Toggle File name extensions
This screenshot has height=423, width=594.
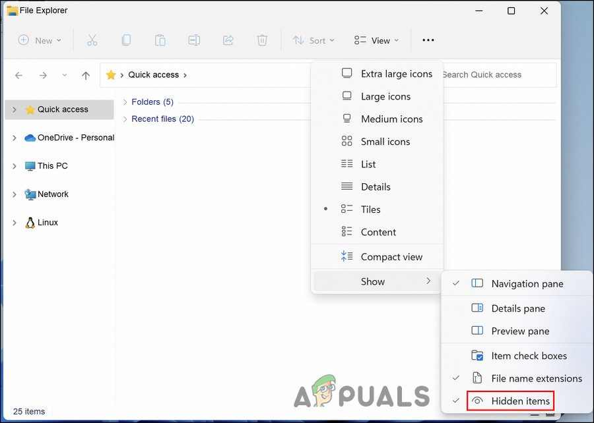[517, 378]
